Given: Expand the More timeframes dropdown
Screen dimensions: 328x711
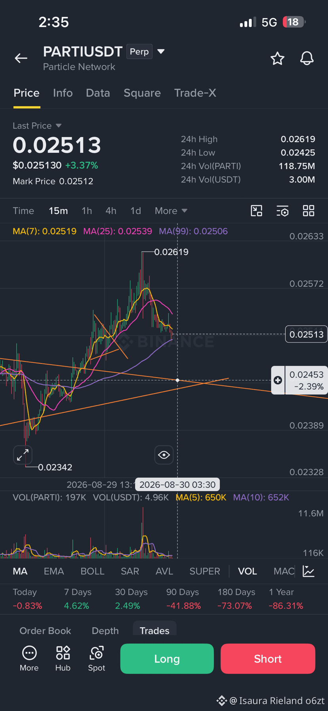Looking at the screenshot, I should tap(171, 211).
